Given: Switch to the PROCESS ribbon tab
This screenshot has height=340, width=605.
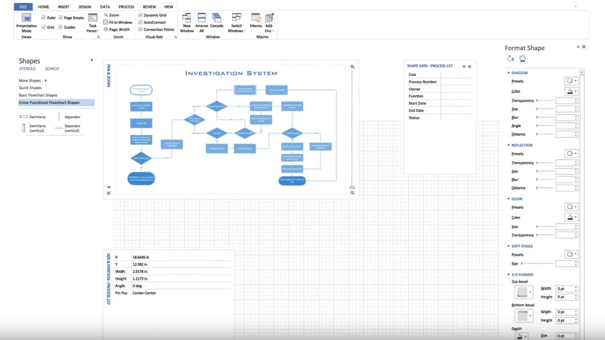Looking at the screenshot, I should (x=126, y=7).
